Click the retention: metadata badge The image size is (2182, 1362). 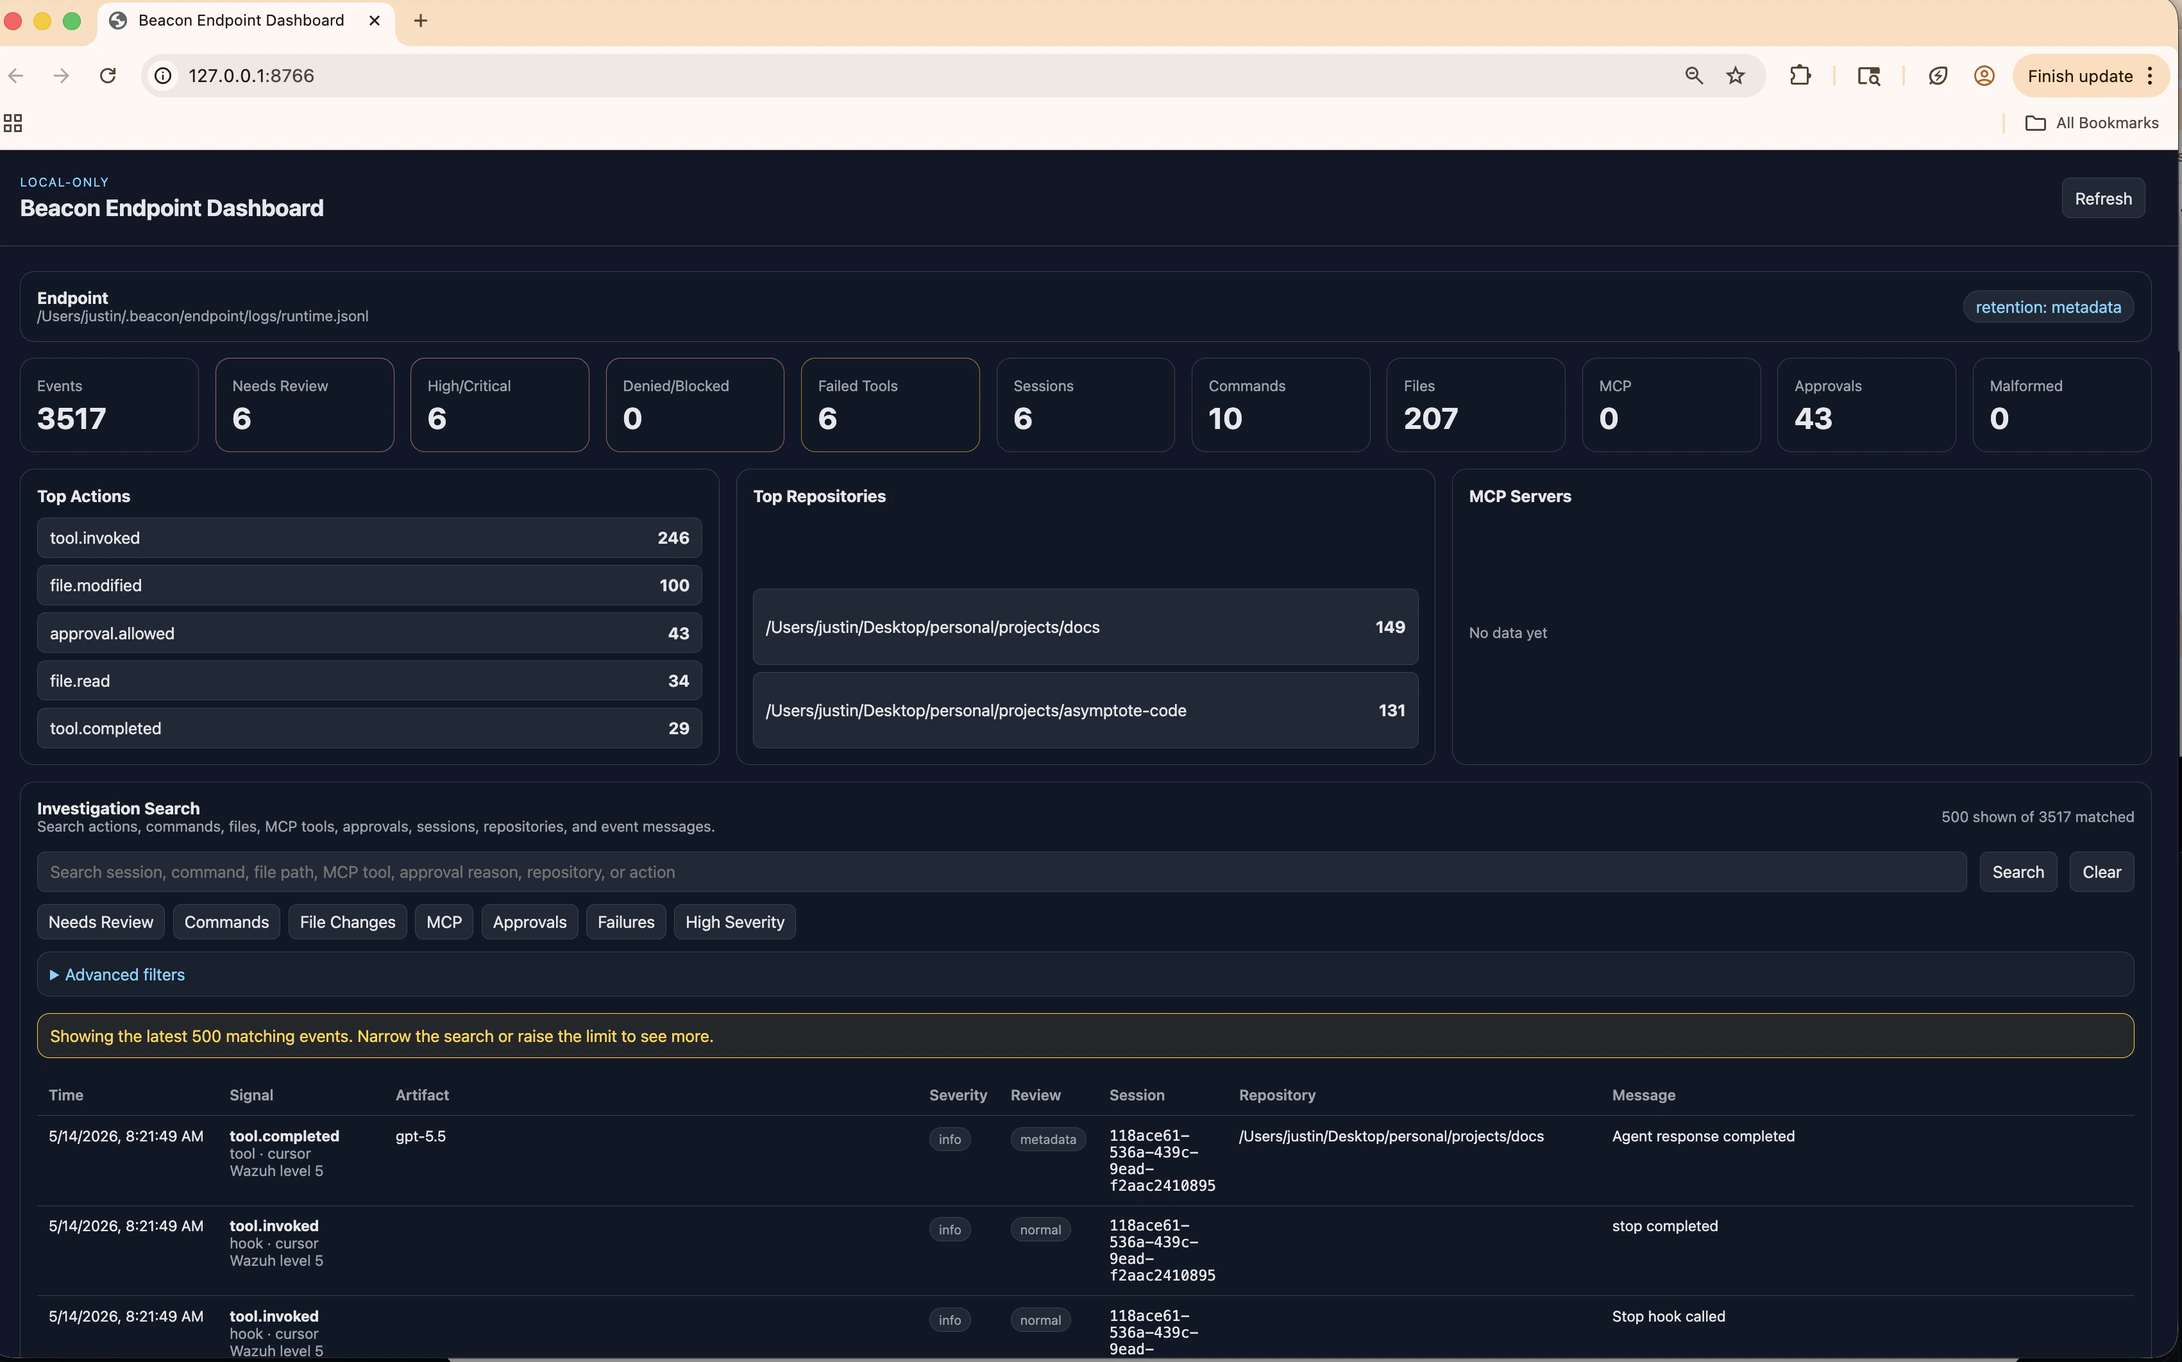coord(2048,307)
